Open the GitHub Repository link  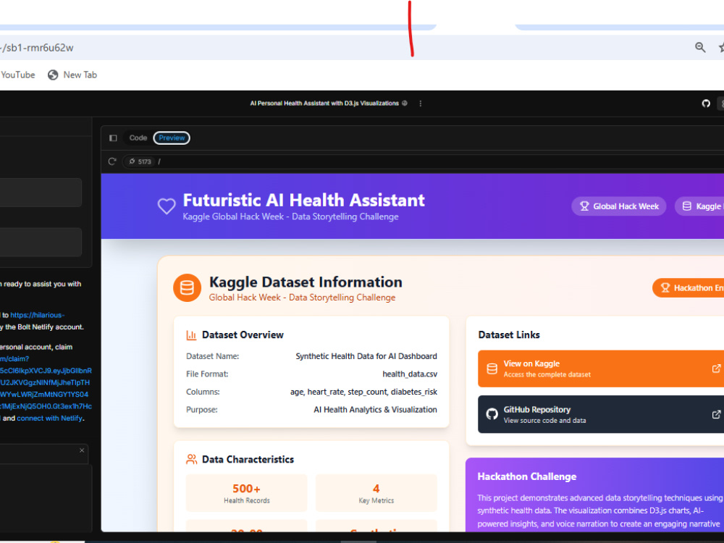coord(601,414)
